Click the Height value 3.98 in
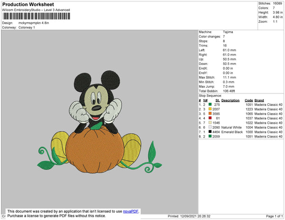The image size is (285, 220). pos(278,12)
